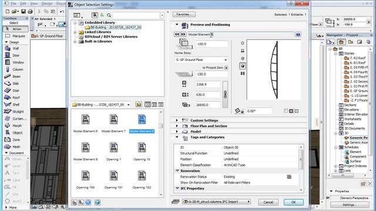Select rotation anchor icon right of mirror checkbox
Viewport: 376px width, 211px height.
(291, 111)
